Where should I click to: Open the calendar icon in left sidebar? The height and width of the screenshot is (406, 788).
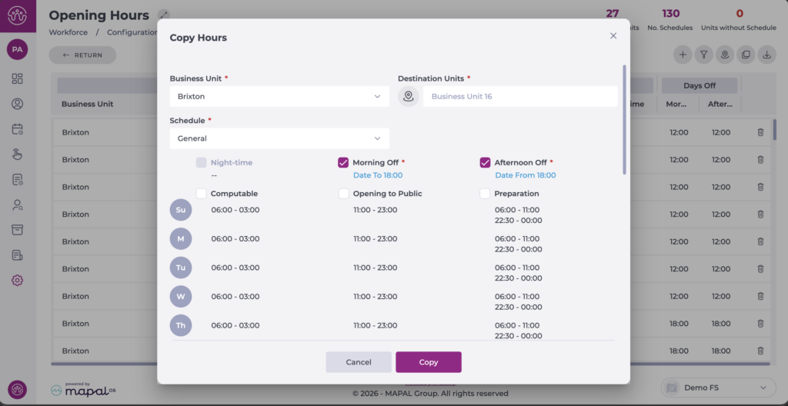pos(17,129)
